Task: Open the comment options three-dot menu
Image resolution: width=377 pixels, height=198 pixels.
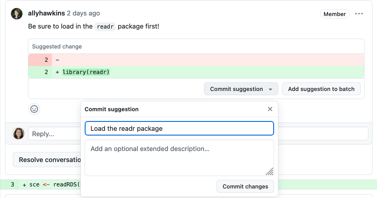Action: [x=359, y=14]
